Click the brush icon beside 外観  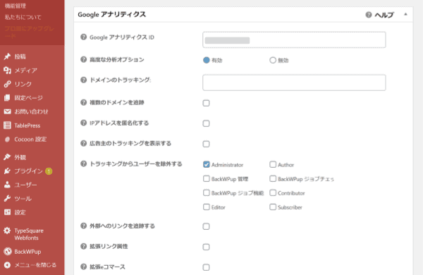(7, 157)
